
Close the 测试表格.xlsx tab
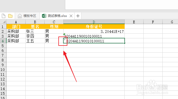point(71,16)
